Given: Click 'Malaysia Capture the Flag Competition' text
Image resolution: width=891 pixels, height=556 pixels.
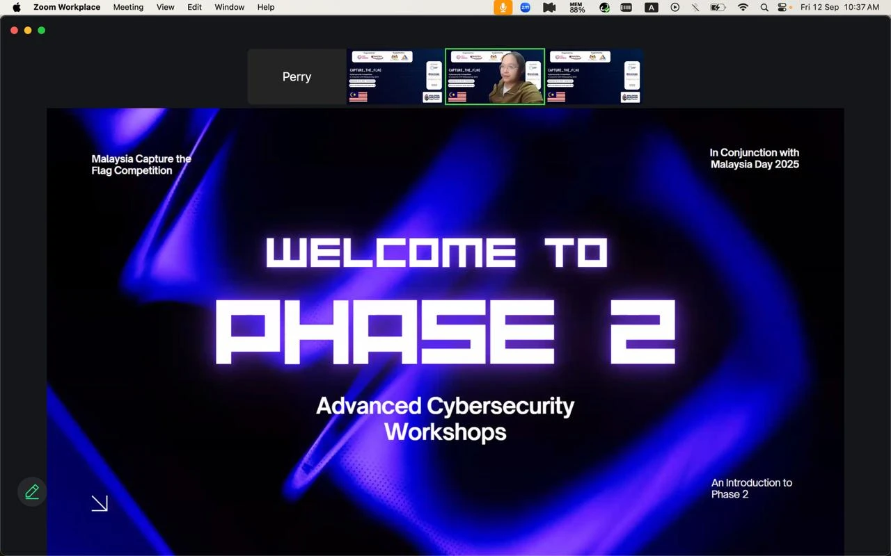Looking at the screenshot, I should click(141, 165).
